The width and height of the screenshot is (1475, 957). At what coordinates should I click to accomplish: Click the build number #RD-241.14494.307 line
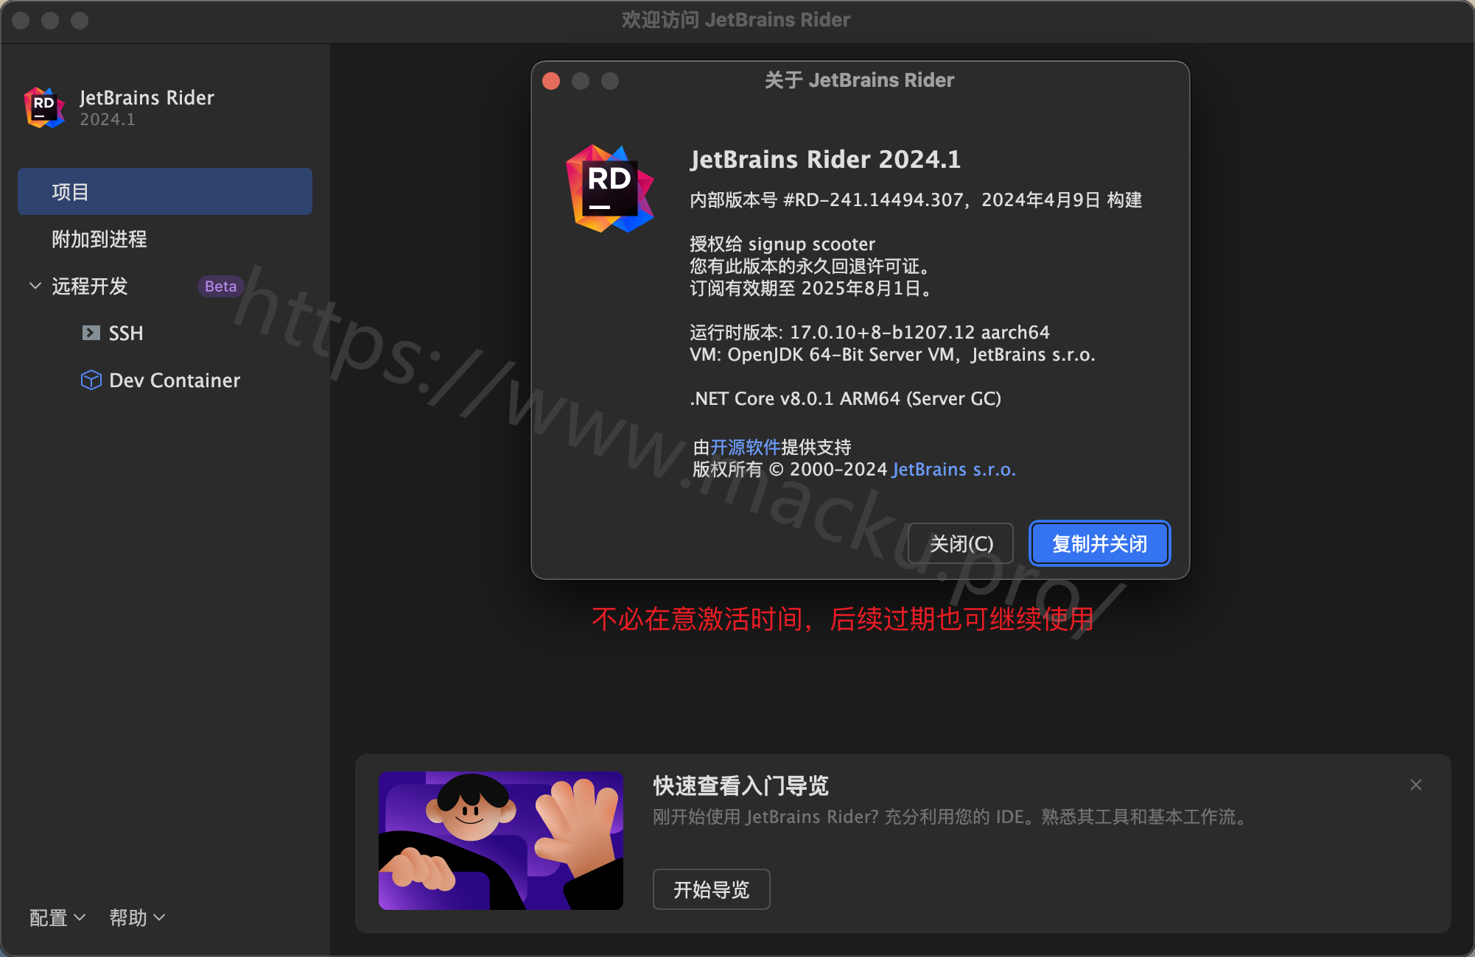pos(916,199)
